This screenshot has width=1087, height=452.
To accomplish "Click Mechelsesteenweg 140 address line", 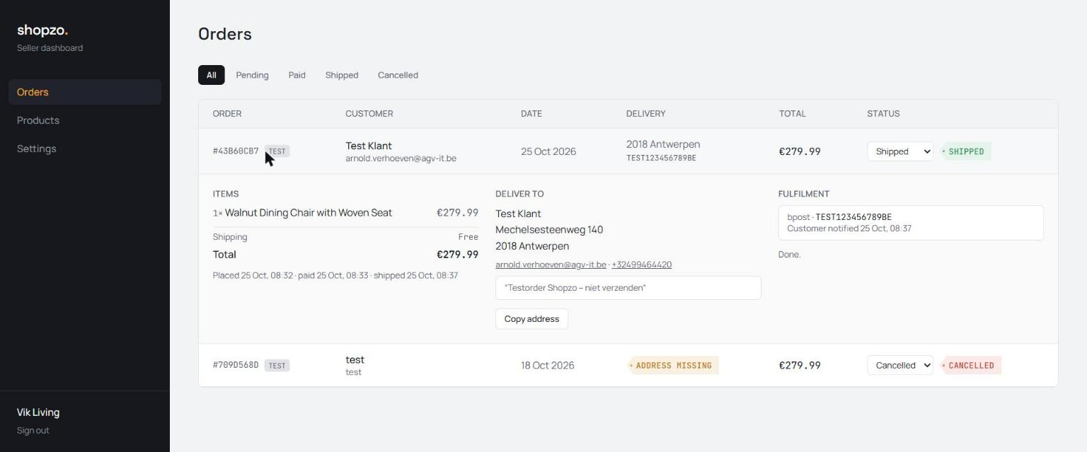I will pyautogui.click(x=549, y=230).
